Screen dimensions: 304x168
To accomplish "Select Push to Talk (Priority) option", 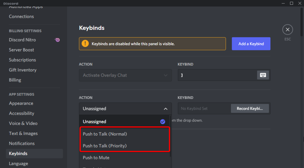I will [125, 146].
